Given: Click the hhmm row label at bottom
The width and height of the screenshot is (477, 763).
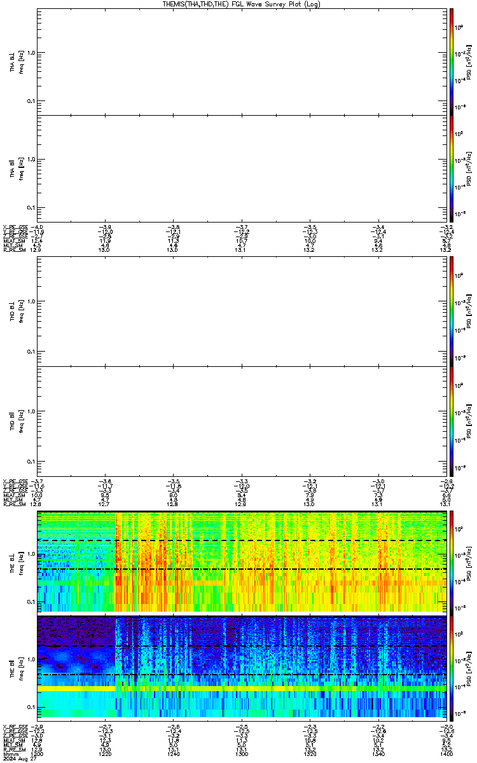Looking at the screenshot, I should (10, 753).
